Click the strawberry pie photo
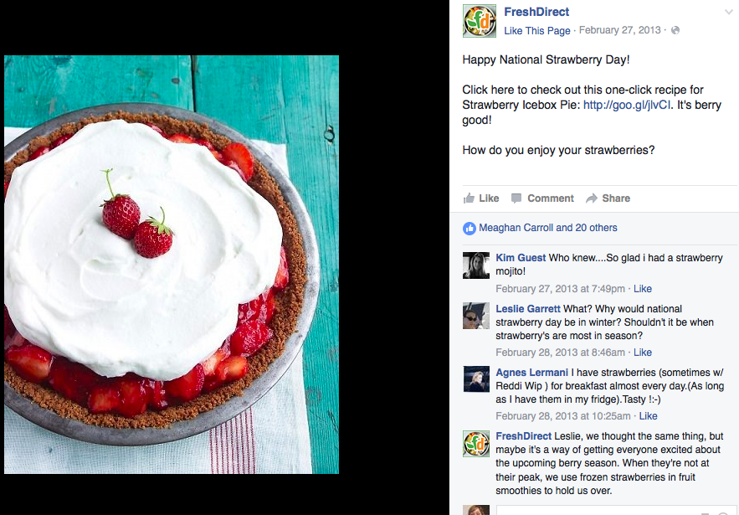The image size is (739, 515). (x=172, y=265)
